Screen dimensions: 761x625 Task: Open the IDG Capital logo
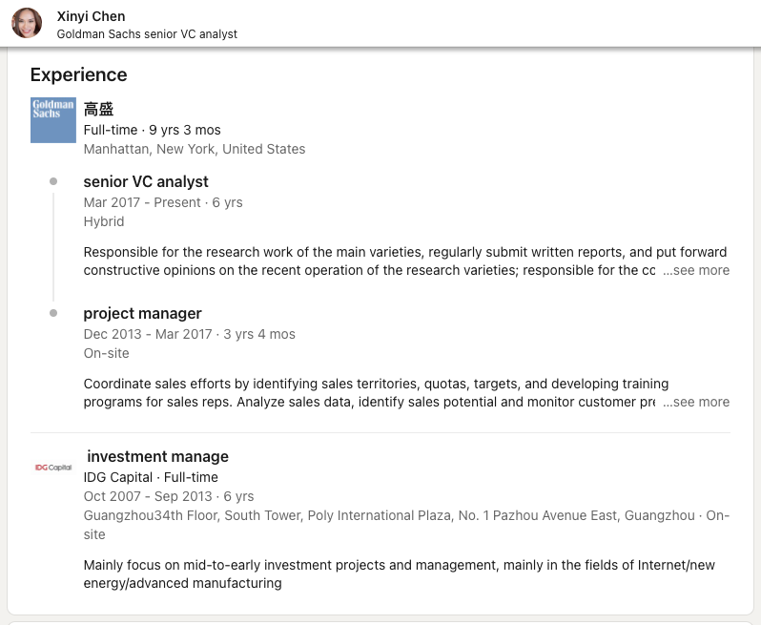coord(53,468)
